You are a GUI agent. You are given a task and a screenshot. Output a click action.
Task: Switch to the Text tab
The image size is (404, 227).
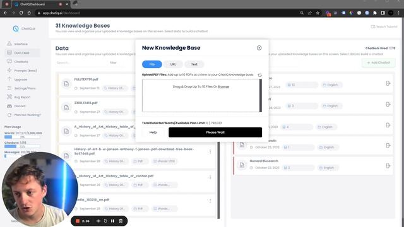[194, 64]
